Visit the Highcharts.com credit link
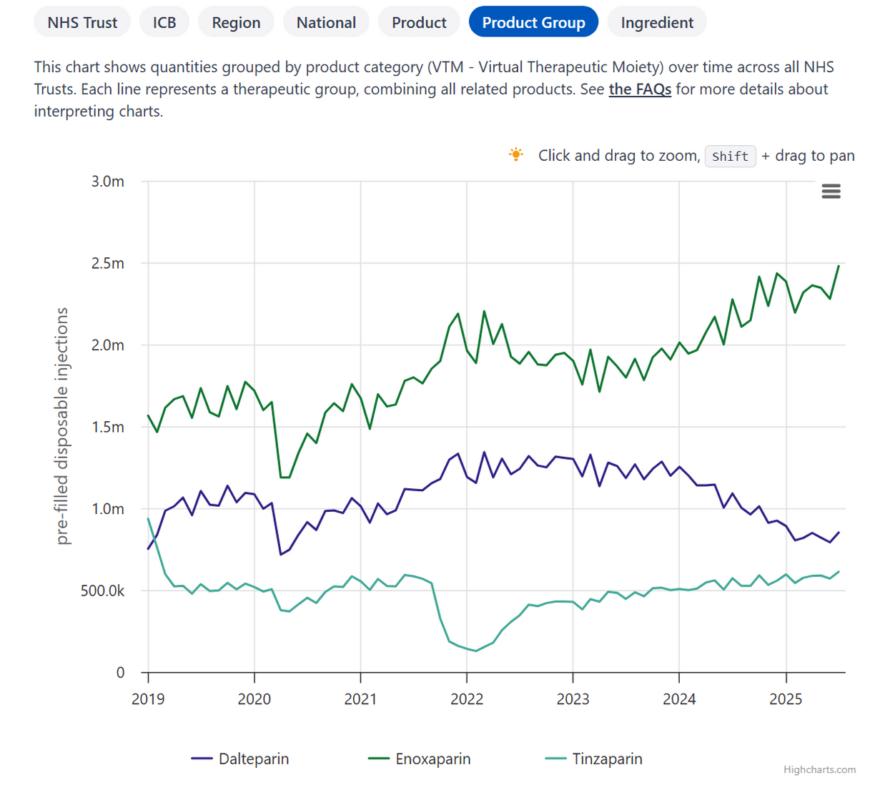The width and height of the screenshot is (895, 790). pyautogui.click(x=819, y=769)
